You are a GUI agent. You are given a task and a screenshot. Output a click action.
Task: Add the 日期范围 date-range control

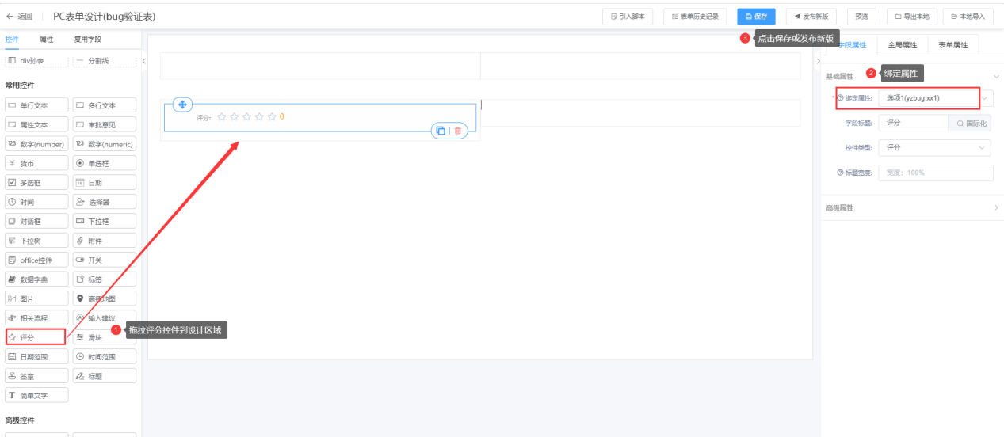(36, 357)
